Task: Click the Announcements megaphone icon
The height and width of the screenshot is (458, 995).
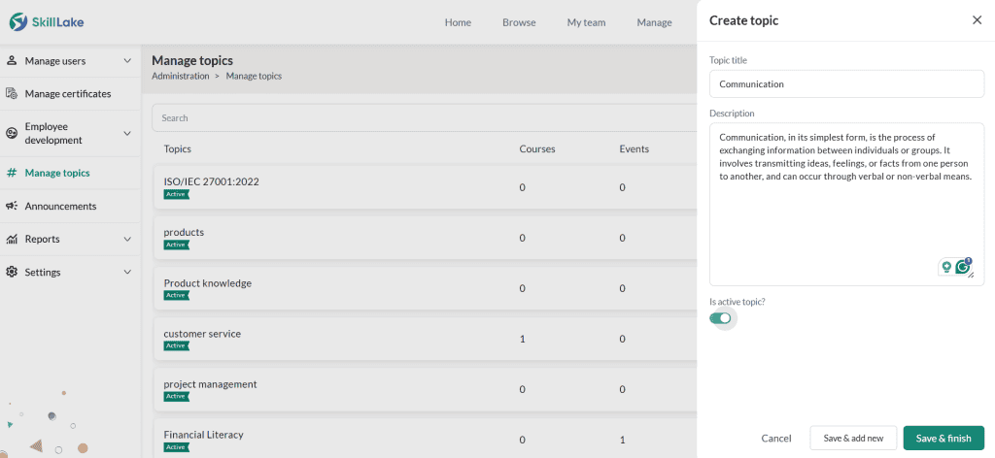Action: (12, 206)
